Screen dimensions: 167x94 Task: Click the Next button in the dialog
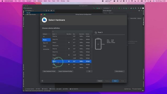(x=115, y=81)
